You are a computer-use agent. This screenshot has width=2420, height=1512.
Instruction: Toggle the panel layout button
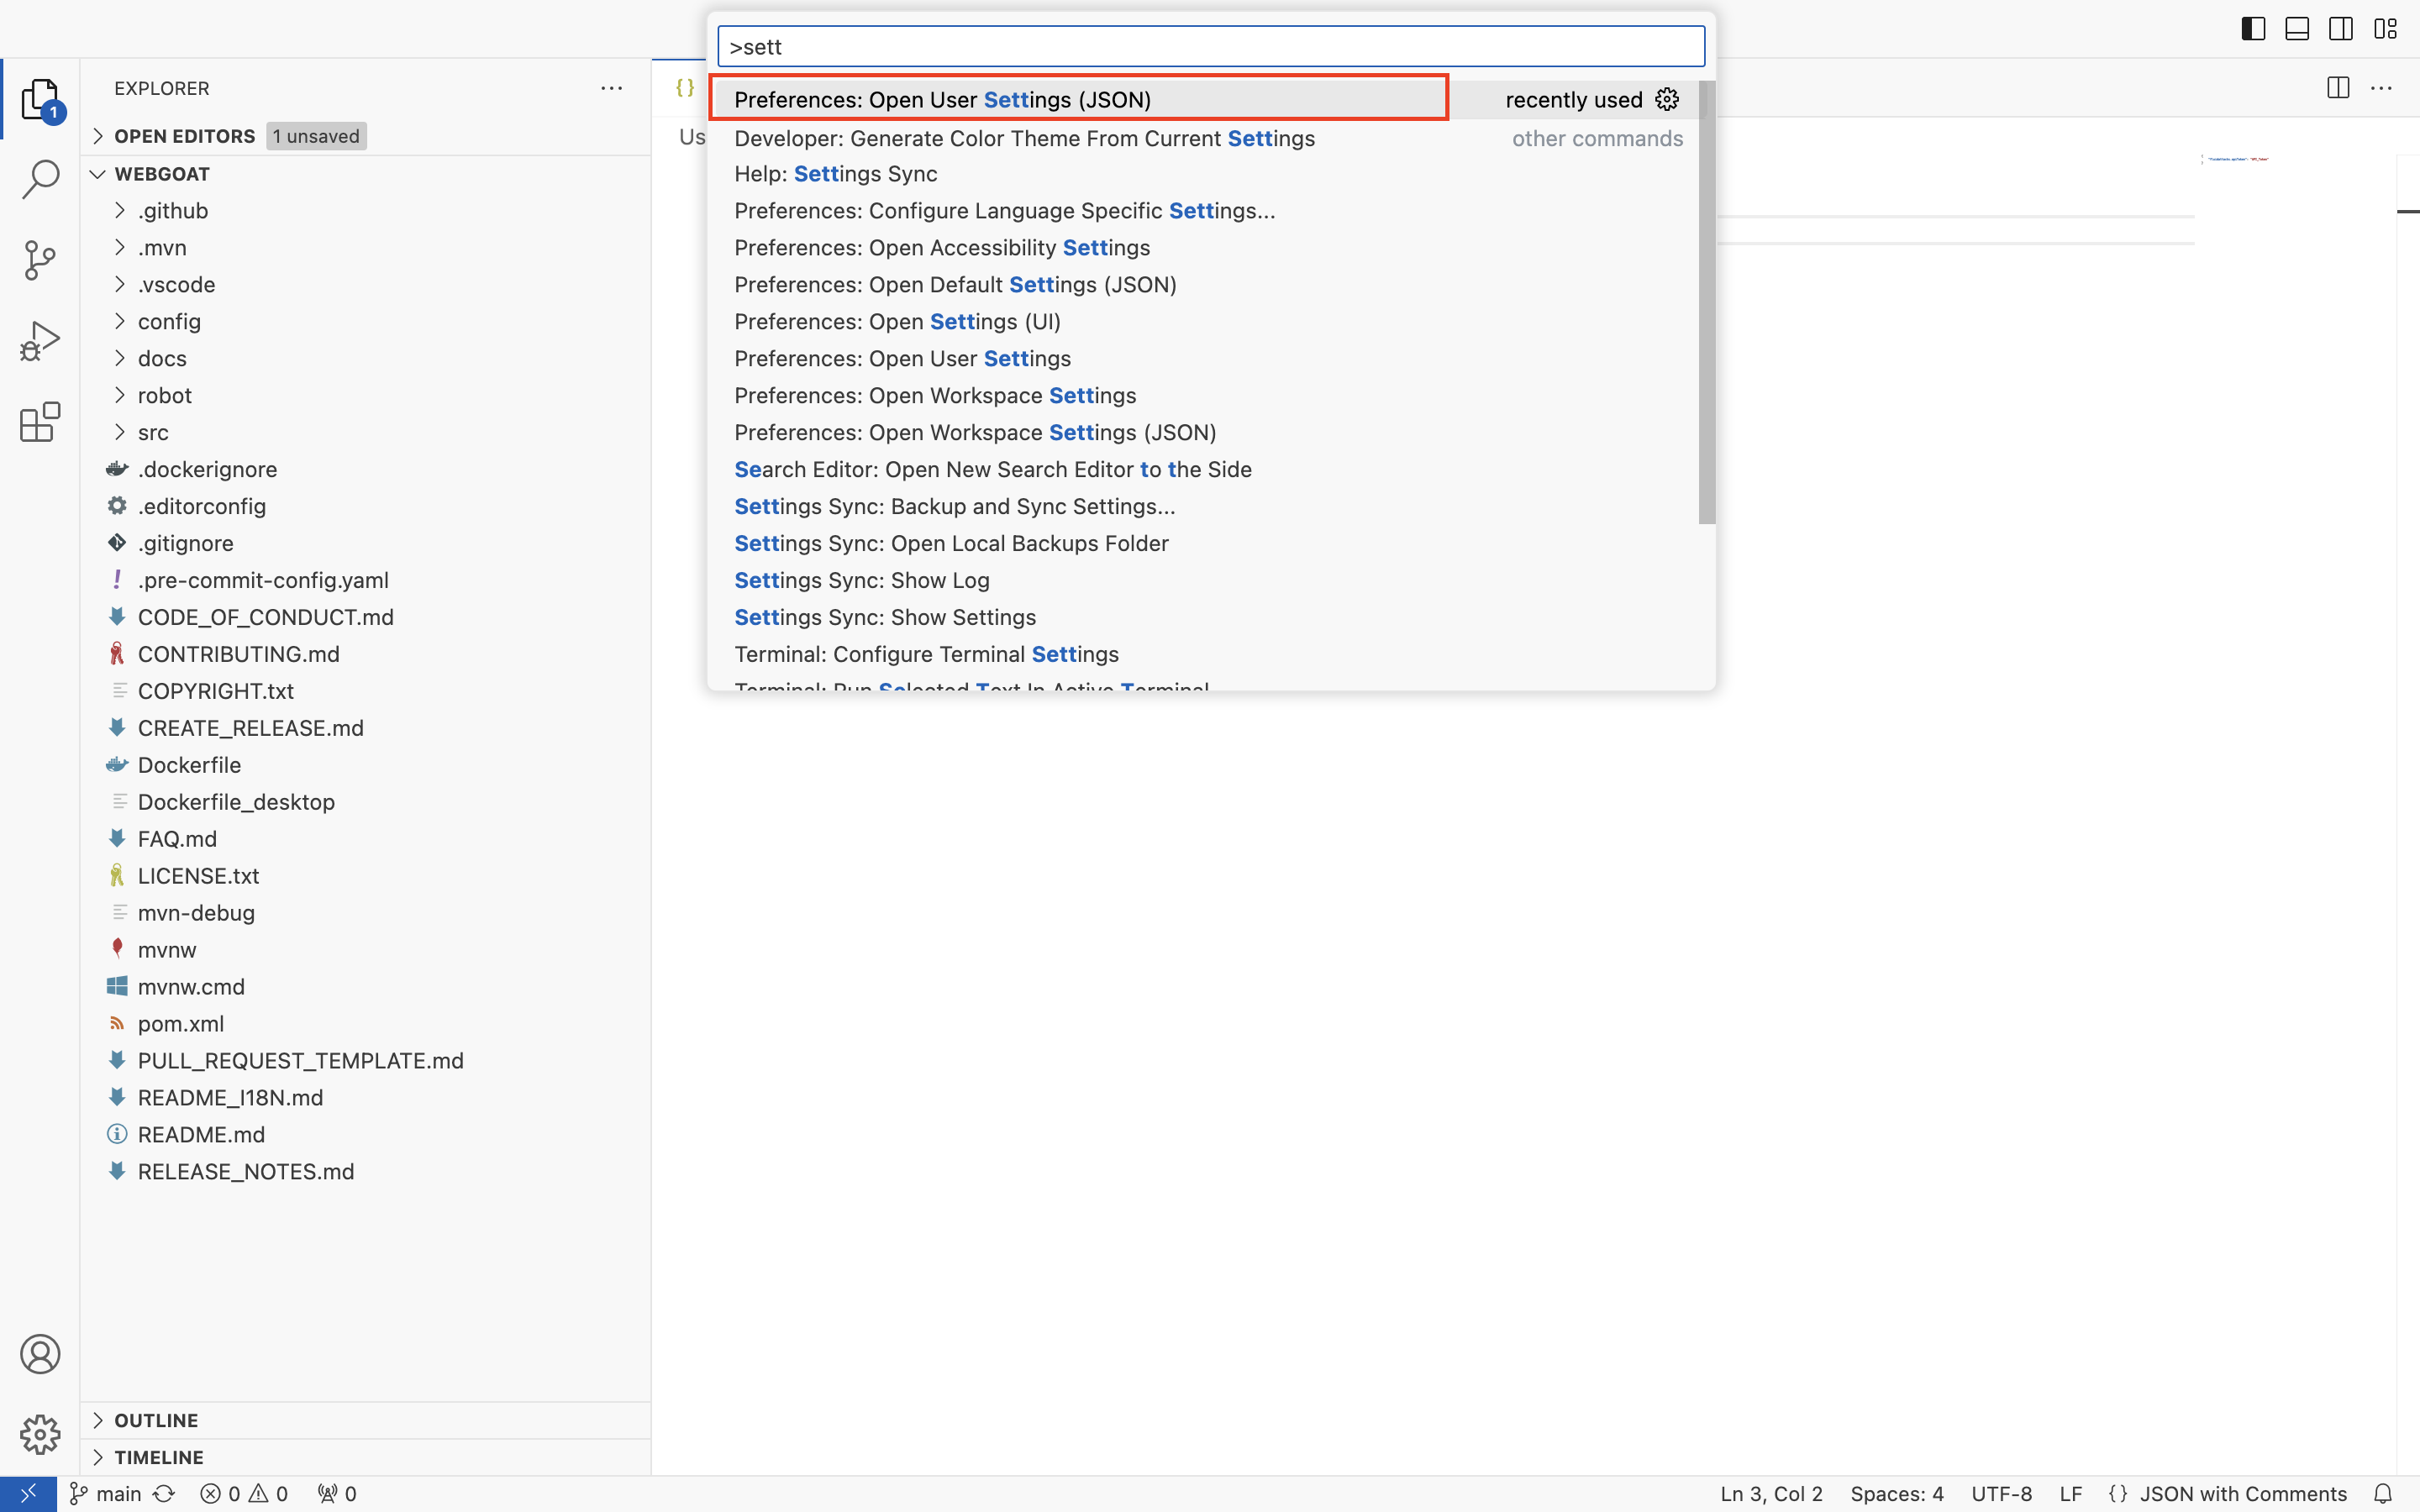[x=2298, y=28]
